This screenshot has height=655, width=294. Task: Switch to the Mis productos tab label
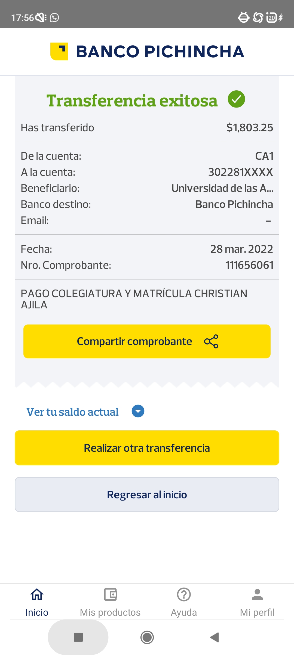pyautogui.click(x=110, y=612)
